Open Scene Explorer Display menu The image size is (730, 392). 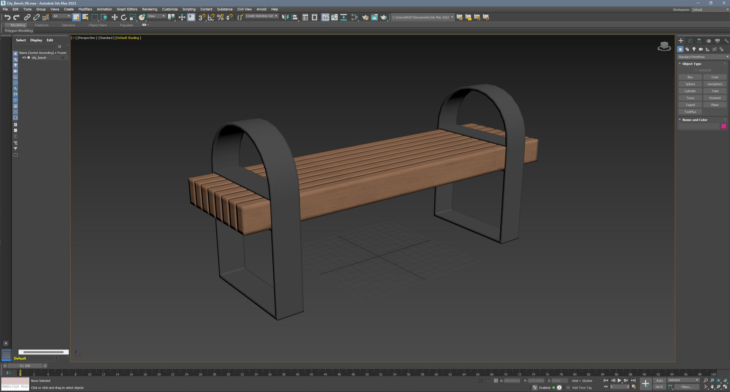coord(36,40)
